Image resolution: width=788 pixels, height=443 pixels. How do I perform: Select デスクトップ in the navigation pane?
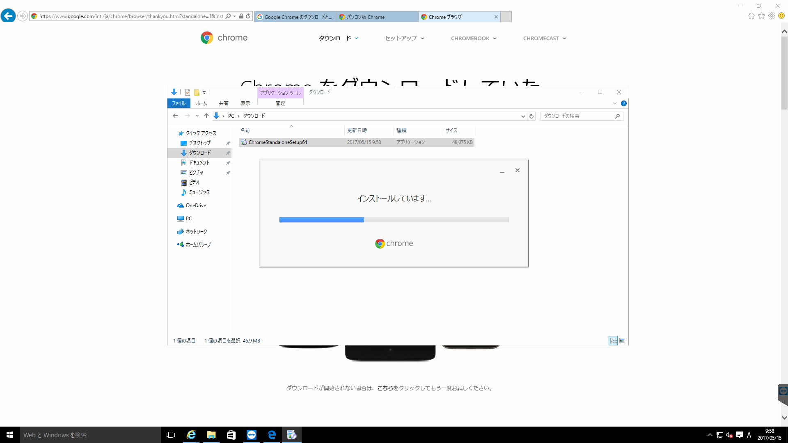[199, 143]
